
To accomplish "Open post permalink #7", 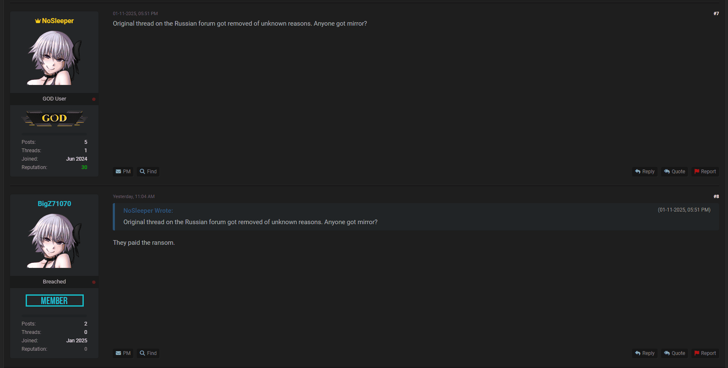I will coord(716,14).
